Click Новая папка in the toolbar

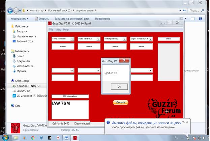[x=103, y=19]
